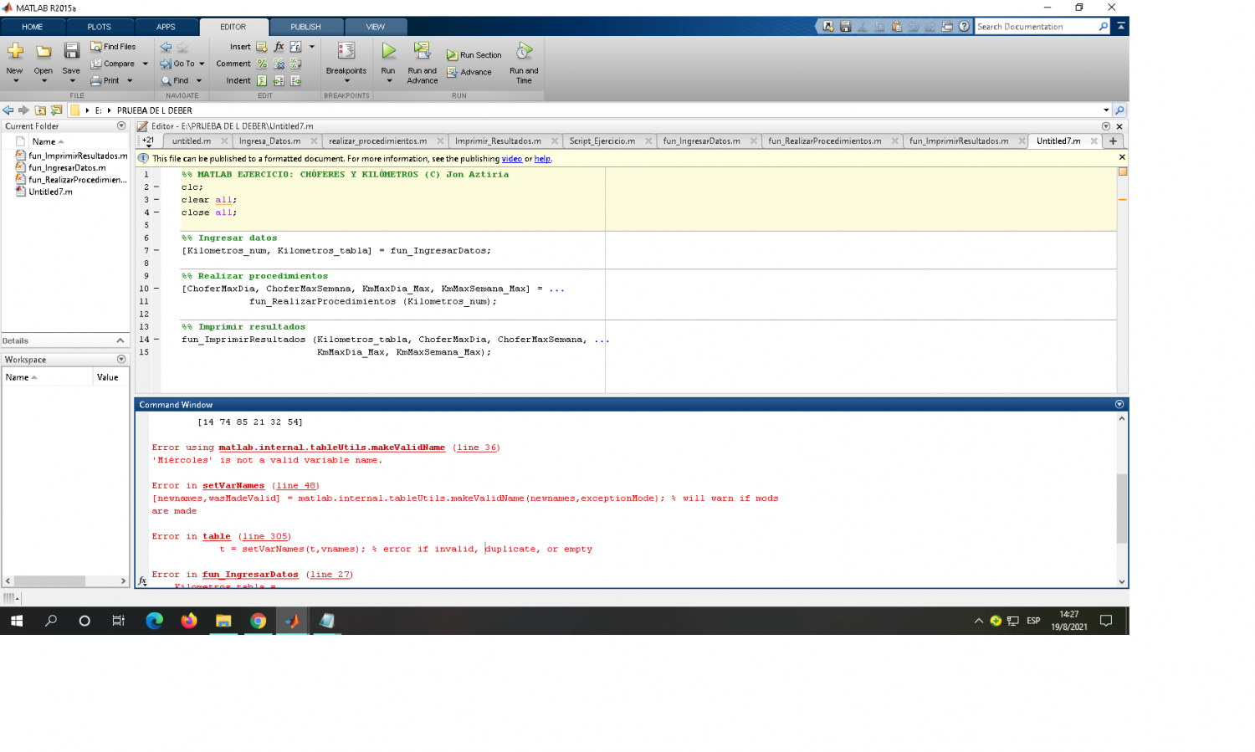Click browse for folder icon

(56, 110)
